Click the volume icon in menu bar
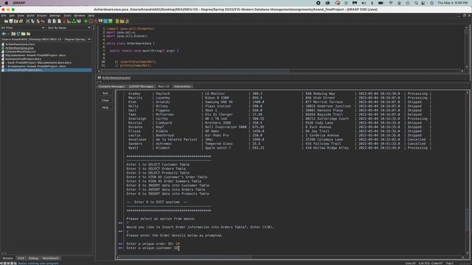The width and height of the screenshot is (472, 265). click(x=364, y=3)
